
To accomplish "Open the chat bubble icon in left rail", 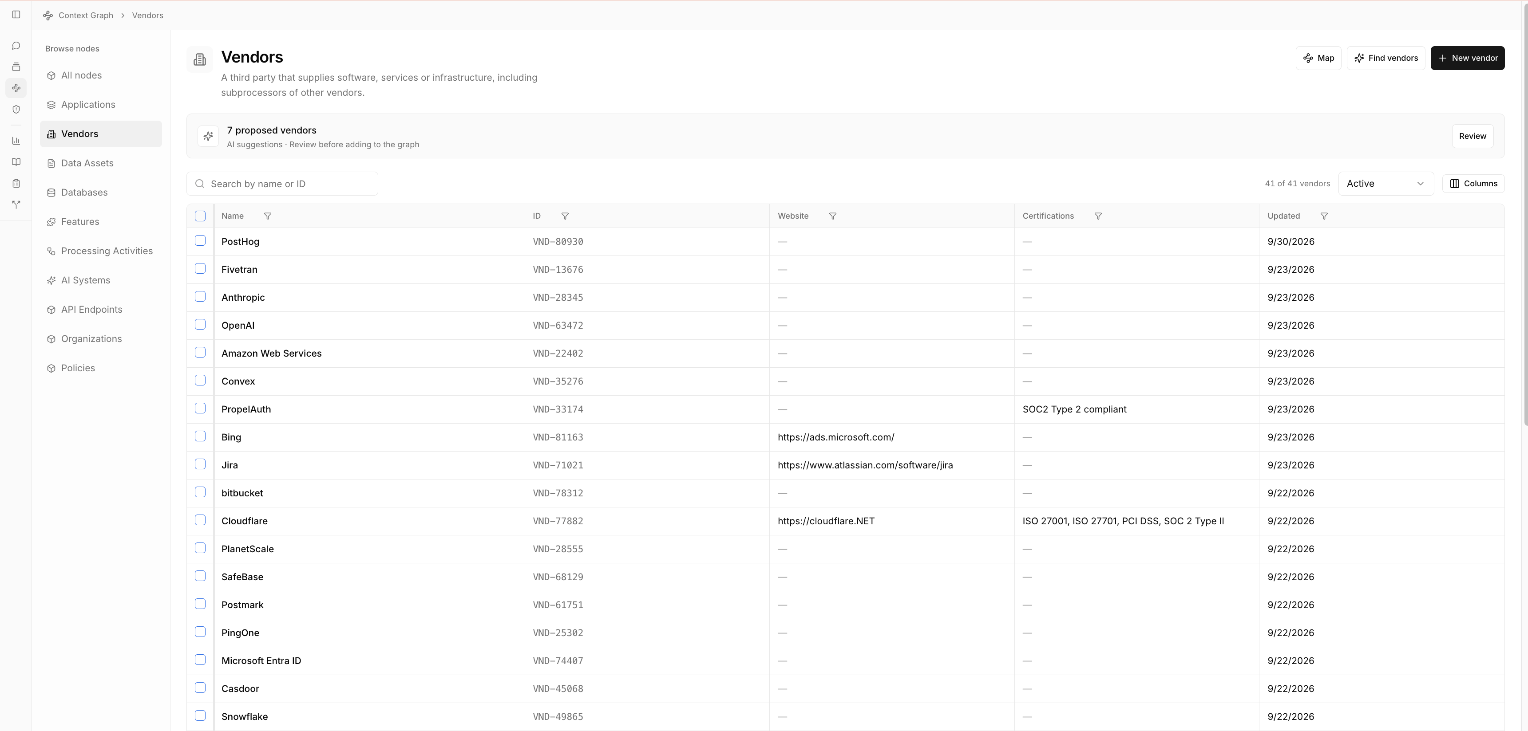I will (16, 46).
